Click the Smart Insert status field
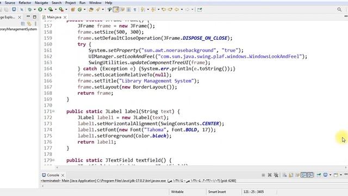Viewport: 348px width, 196px height. pyautogui.click(x=217, y=192)
